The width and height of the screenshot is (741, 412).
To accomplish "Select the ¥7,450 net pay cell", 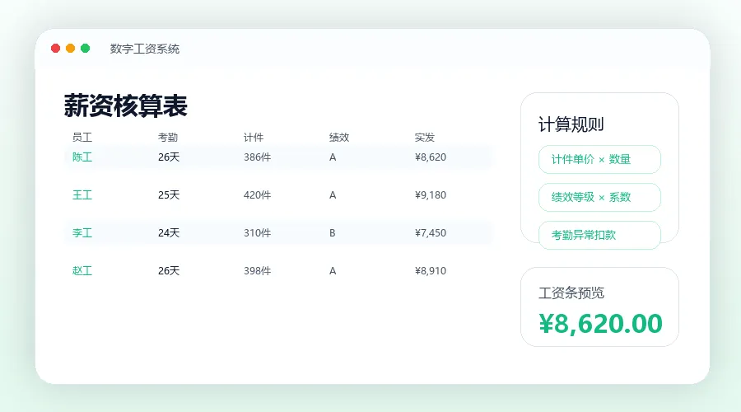I will (431, 232).
